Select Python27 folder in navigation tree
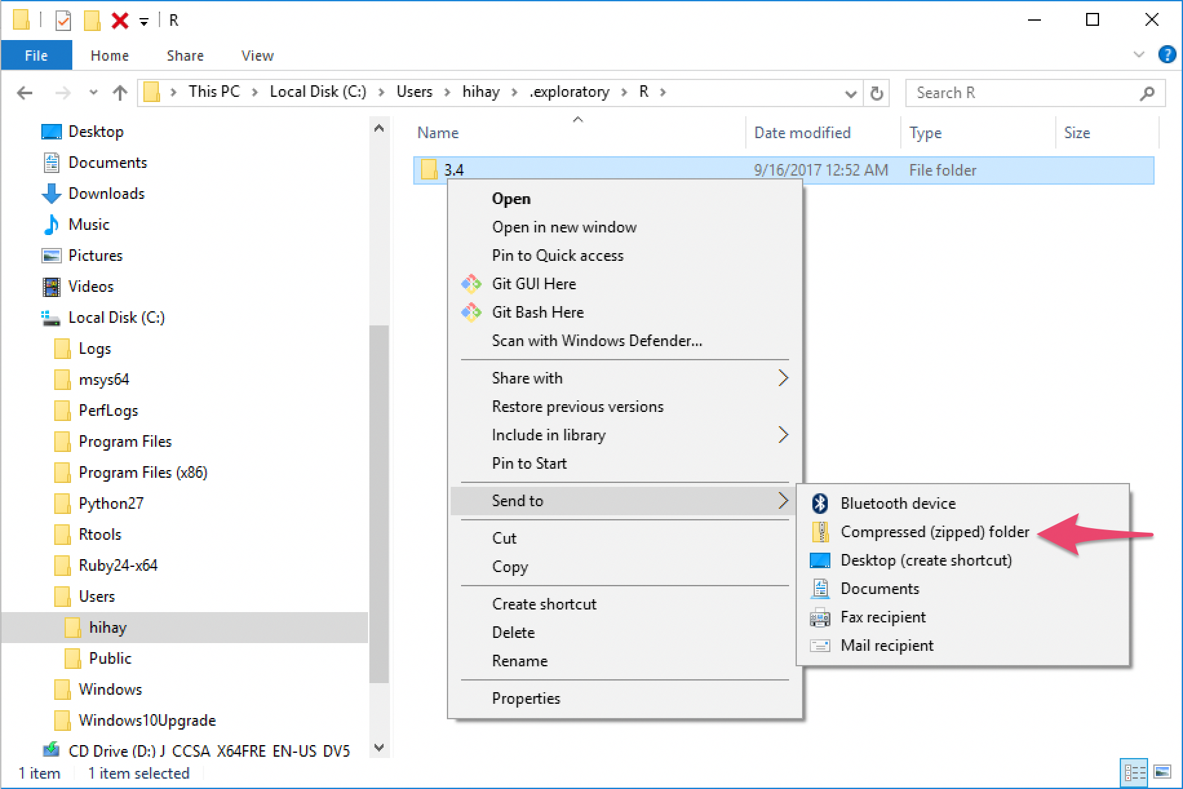Image resolution: width=1183 pixels, height=789 pixels. [110, 504]
